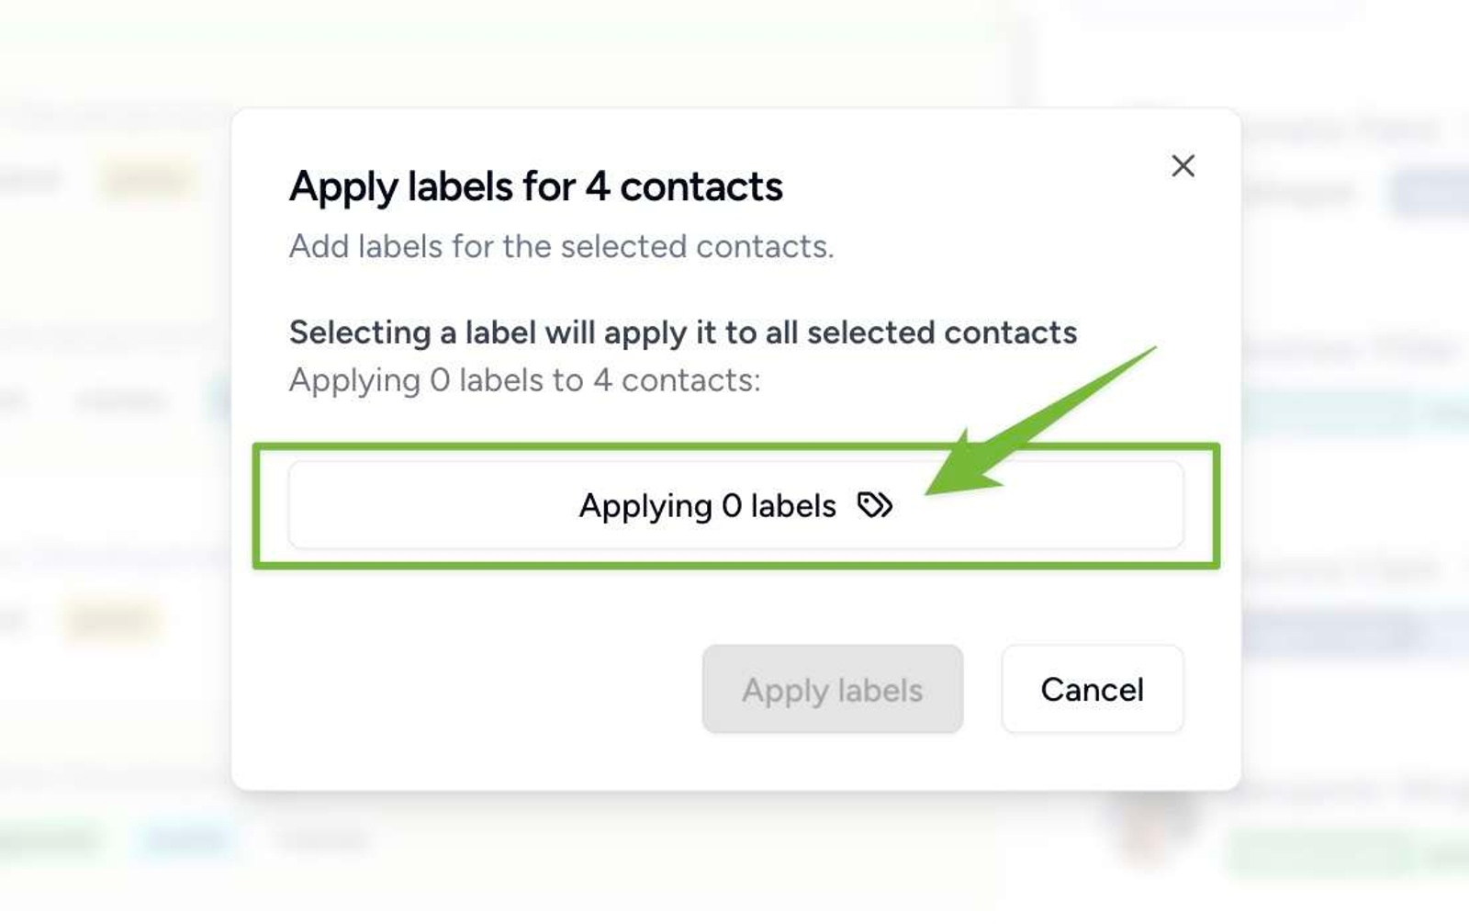Click the 'Add labels for the selected contacts' subtitle
Screen dimensions: 1469x924
(561, 246)
